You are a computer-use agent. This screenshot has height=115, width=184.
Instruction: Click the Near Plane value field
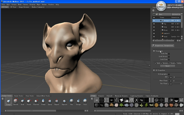coord(170,81)
